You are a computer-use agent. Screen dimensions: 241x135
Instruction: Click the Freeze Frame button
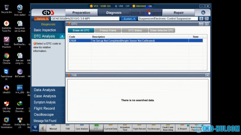coord(108,30)
